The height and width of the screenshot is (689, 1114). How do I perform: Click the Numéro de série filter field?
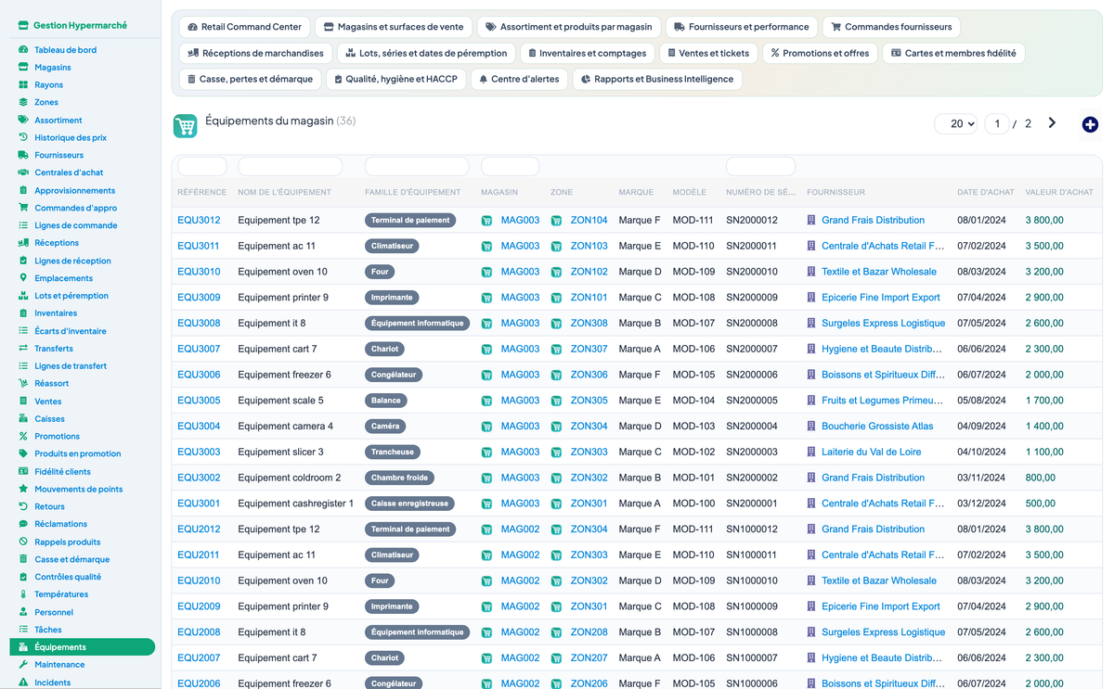[x=760, y=167]
